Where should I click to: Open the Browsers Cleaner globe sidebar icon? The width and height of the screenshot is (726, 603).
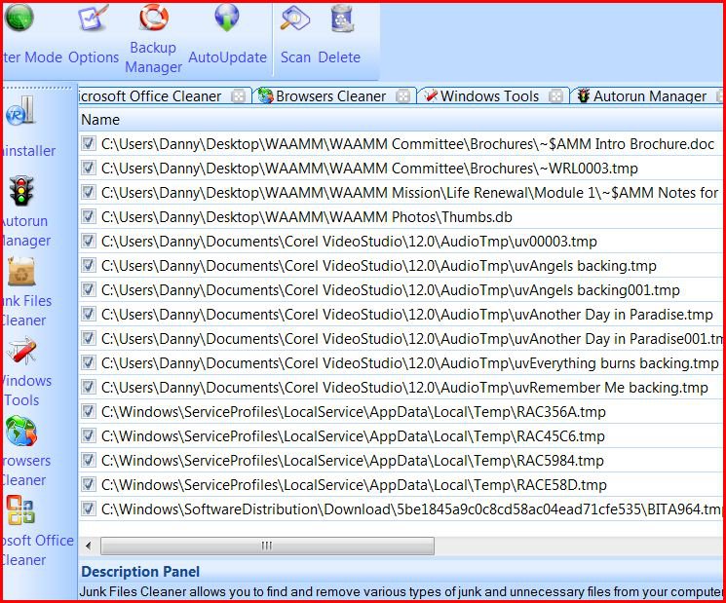pos(21,432)
